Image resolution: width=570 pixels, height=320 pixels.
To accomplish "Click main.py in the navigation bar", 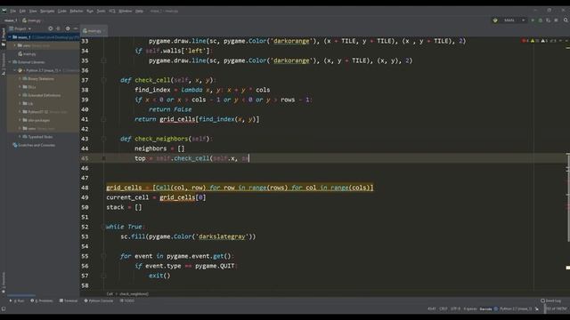I will click(32, 20).
